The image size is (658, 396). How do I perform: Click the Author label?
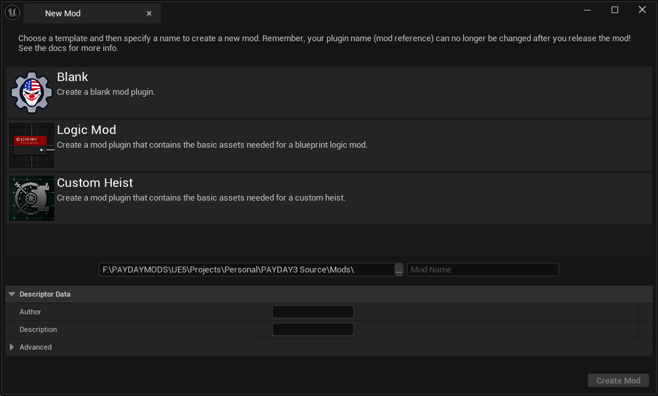30,312
